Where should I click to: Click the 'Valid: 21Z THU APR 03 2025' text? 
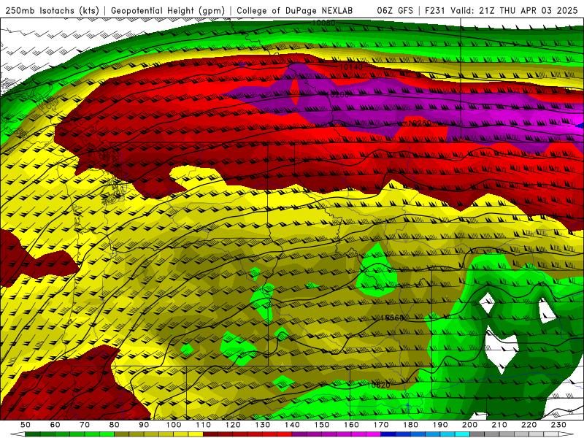pyautogui.click(x=514, y=10)
